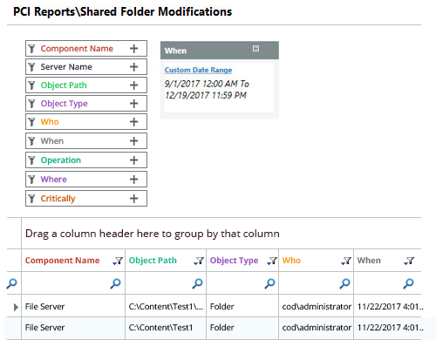This screenshot has width=436, height=340.
Task: Click the Component Name search input field
Action: (65, 283)
